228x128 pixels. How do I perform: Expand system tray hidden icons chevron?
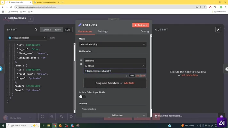click(x=197, y=125)
